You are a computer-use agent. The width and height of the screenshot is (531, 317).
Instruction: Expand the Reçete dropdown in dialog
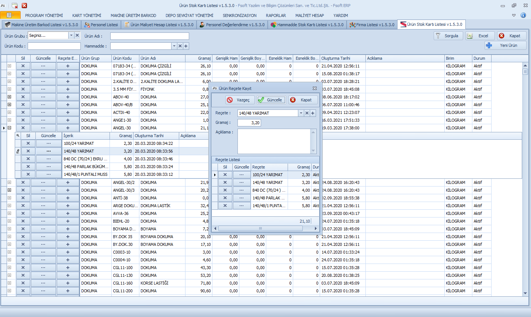click(x=301, y=113)
